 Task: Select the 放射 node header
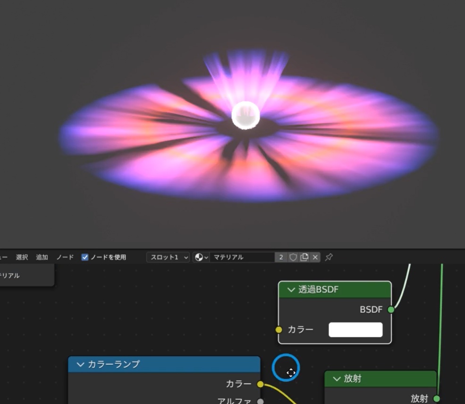(380, 379)
